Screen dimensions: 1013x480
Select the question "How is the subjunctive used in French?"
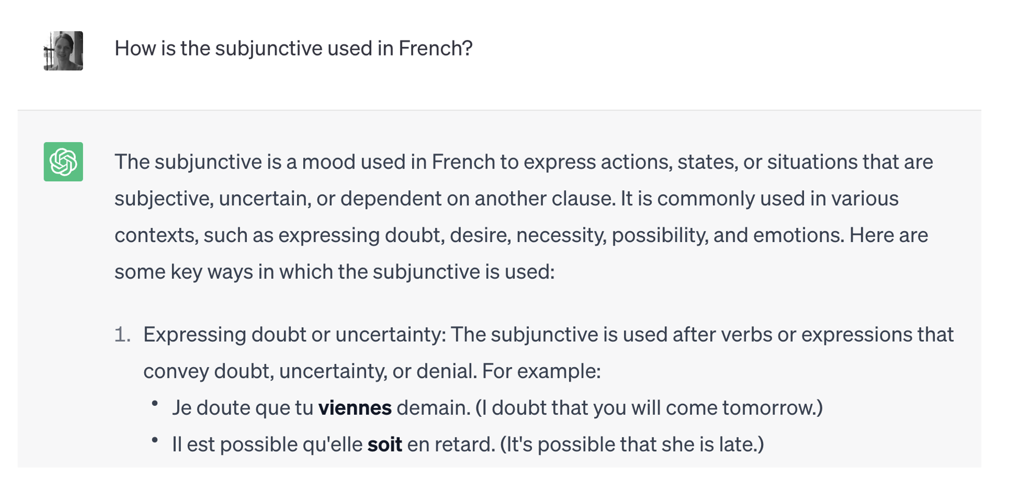[293, 48]
